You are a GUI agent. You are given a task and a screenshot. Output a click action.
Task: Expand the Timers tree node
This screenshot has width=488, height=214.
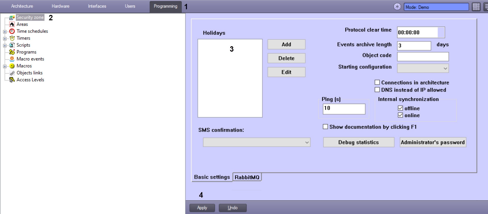[5, 39]
